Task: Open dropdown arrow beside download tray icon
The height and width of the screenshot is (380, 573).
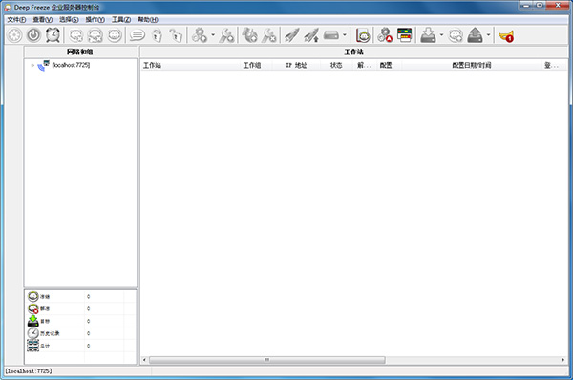Action: click(441, 35)
